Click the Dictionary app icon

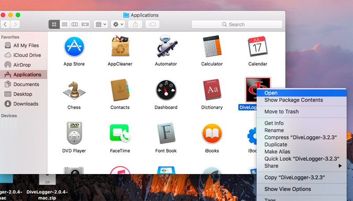212,90
